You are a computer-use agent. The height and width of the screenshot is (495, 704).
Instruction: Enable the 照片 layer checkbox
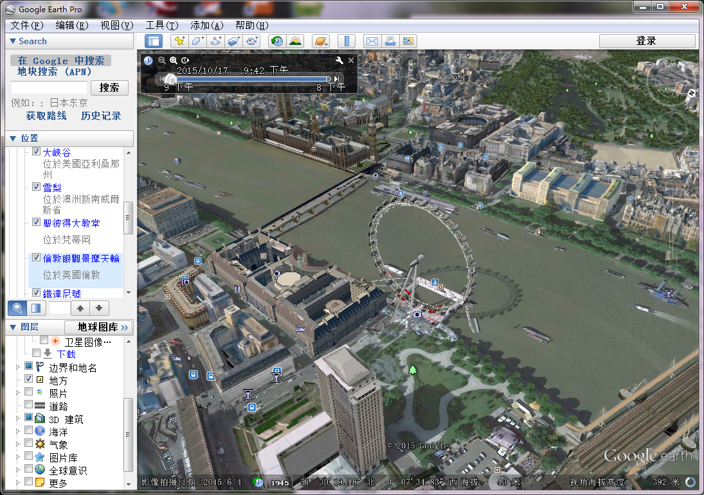(x=28, y=392)
